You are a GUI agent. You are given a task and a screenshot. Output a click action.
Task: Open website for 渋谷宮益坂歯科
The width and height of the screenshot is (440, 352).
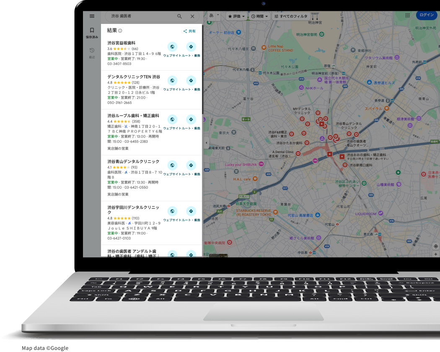pyautogui.click(x=172, y=47)
